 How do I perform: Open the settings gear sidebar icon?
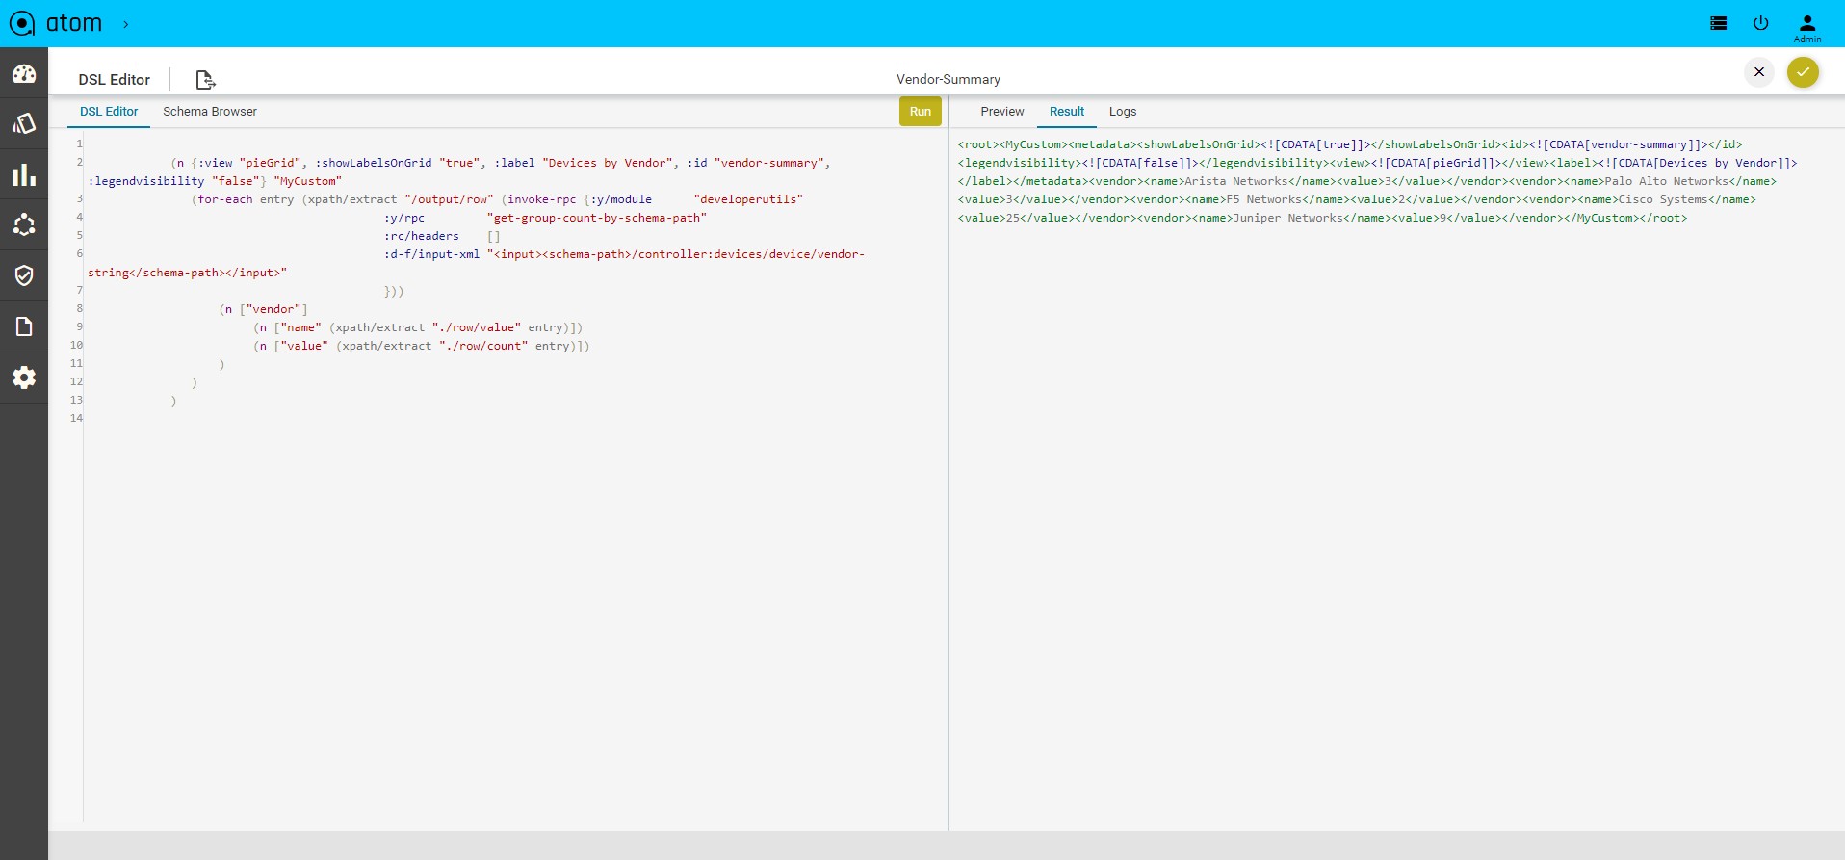[x=24, y=378]
